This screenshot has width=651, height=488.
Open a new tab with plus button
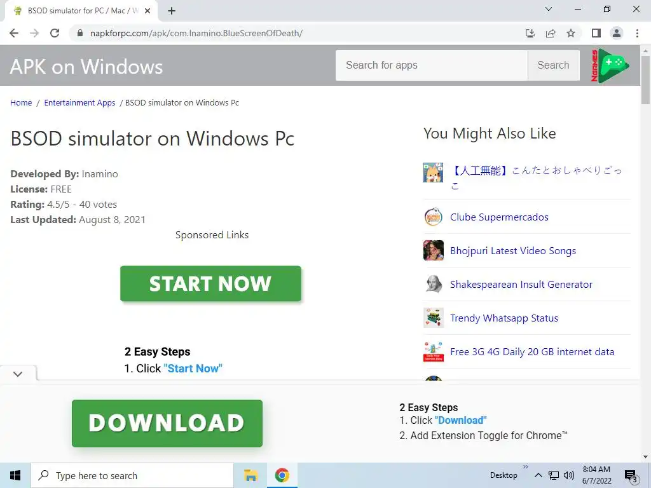click(172, 11)
